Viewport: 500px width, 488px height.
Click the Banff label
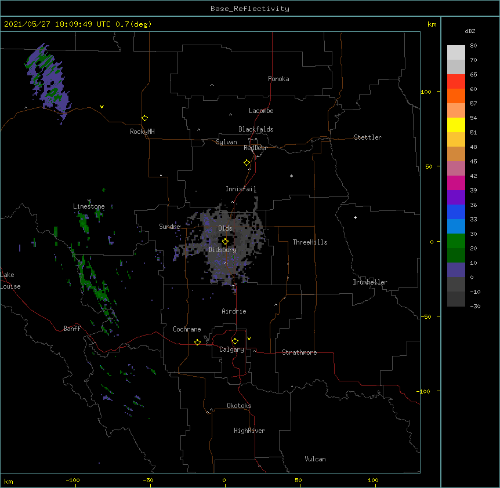pyautogui.click(x=72, y=329)
